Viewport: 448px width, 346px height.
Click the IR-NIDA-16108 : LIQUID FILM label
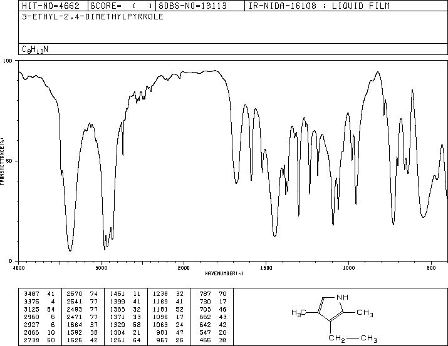point(319,6)
